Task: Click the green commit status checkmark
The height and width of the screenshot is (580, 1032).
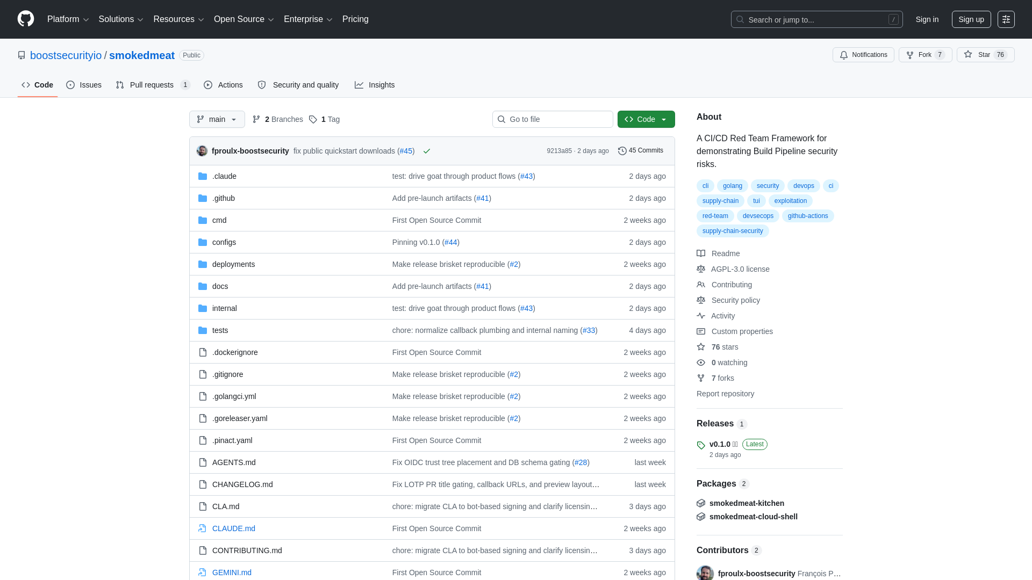Action: [x=427, y=151]
